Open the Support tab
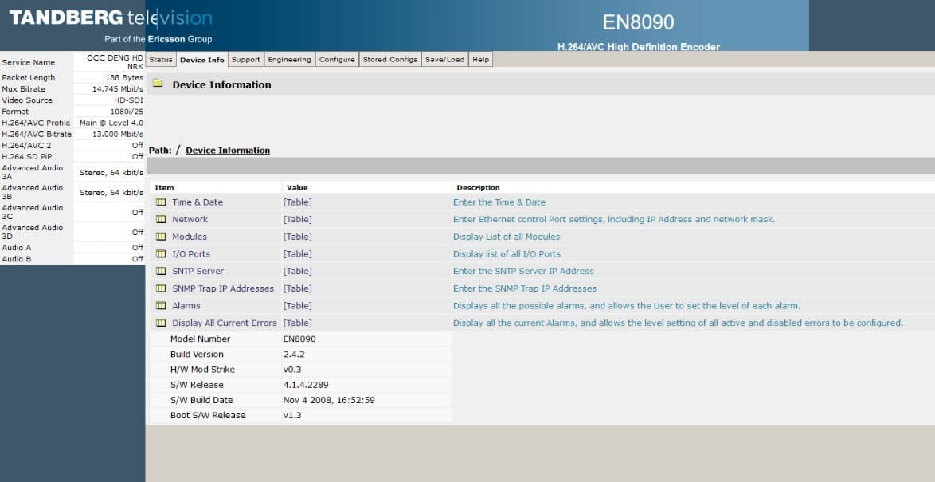This screenshot has height=482, width=935. [245, 58]
